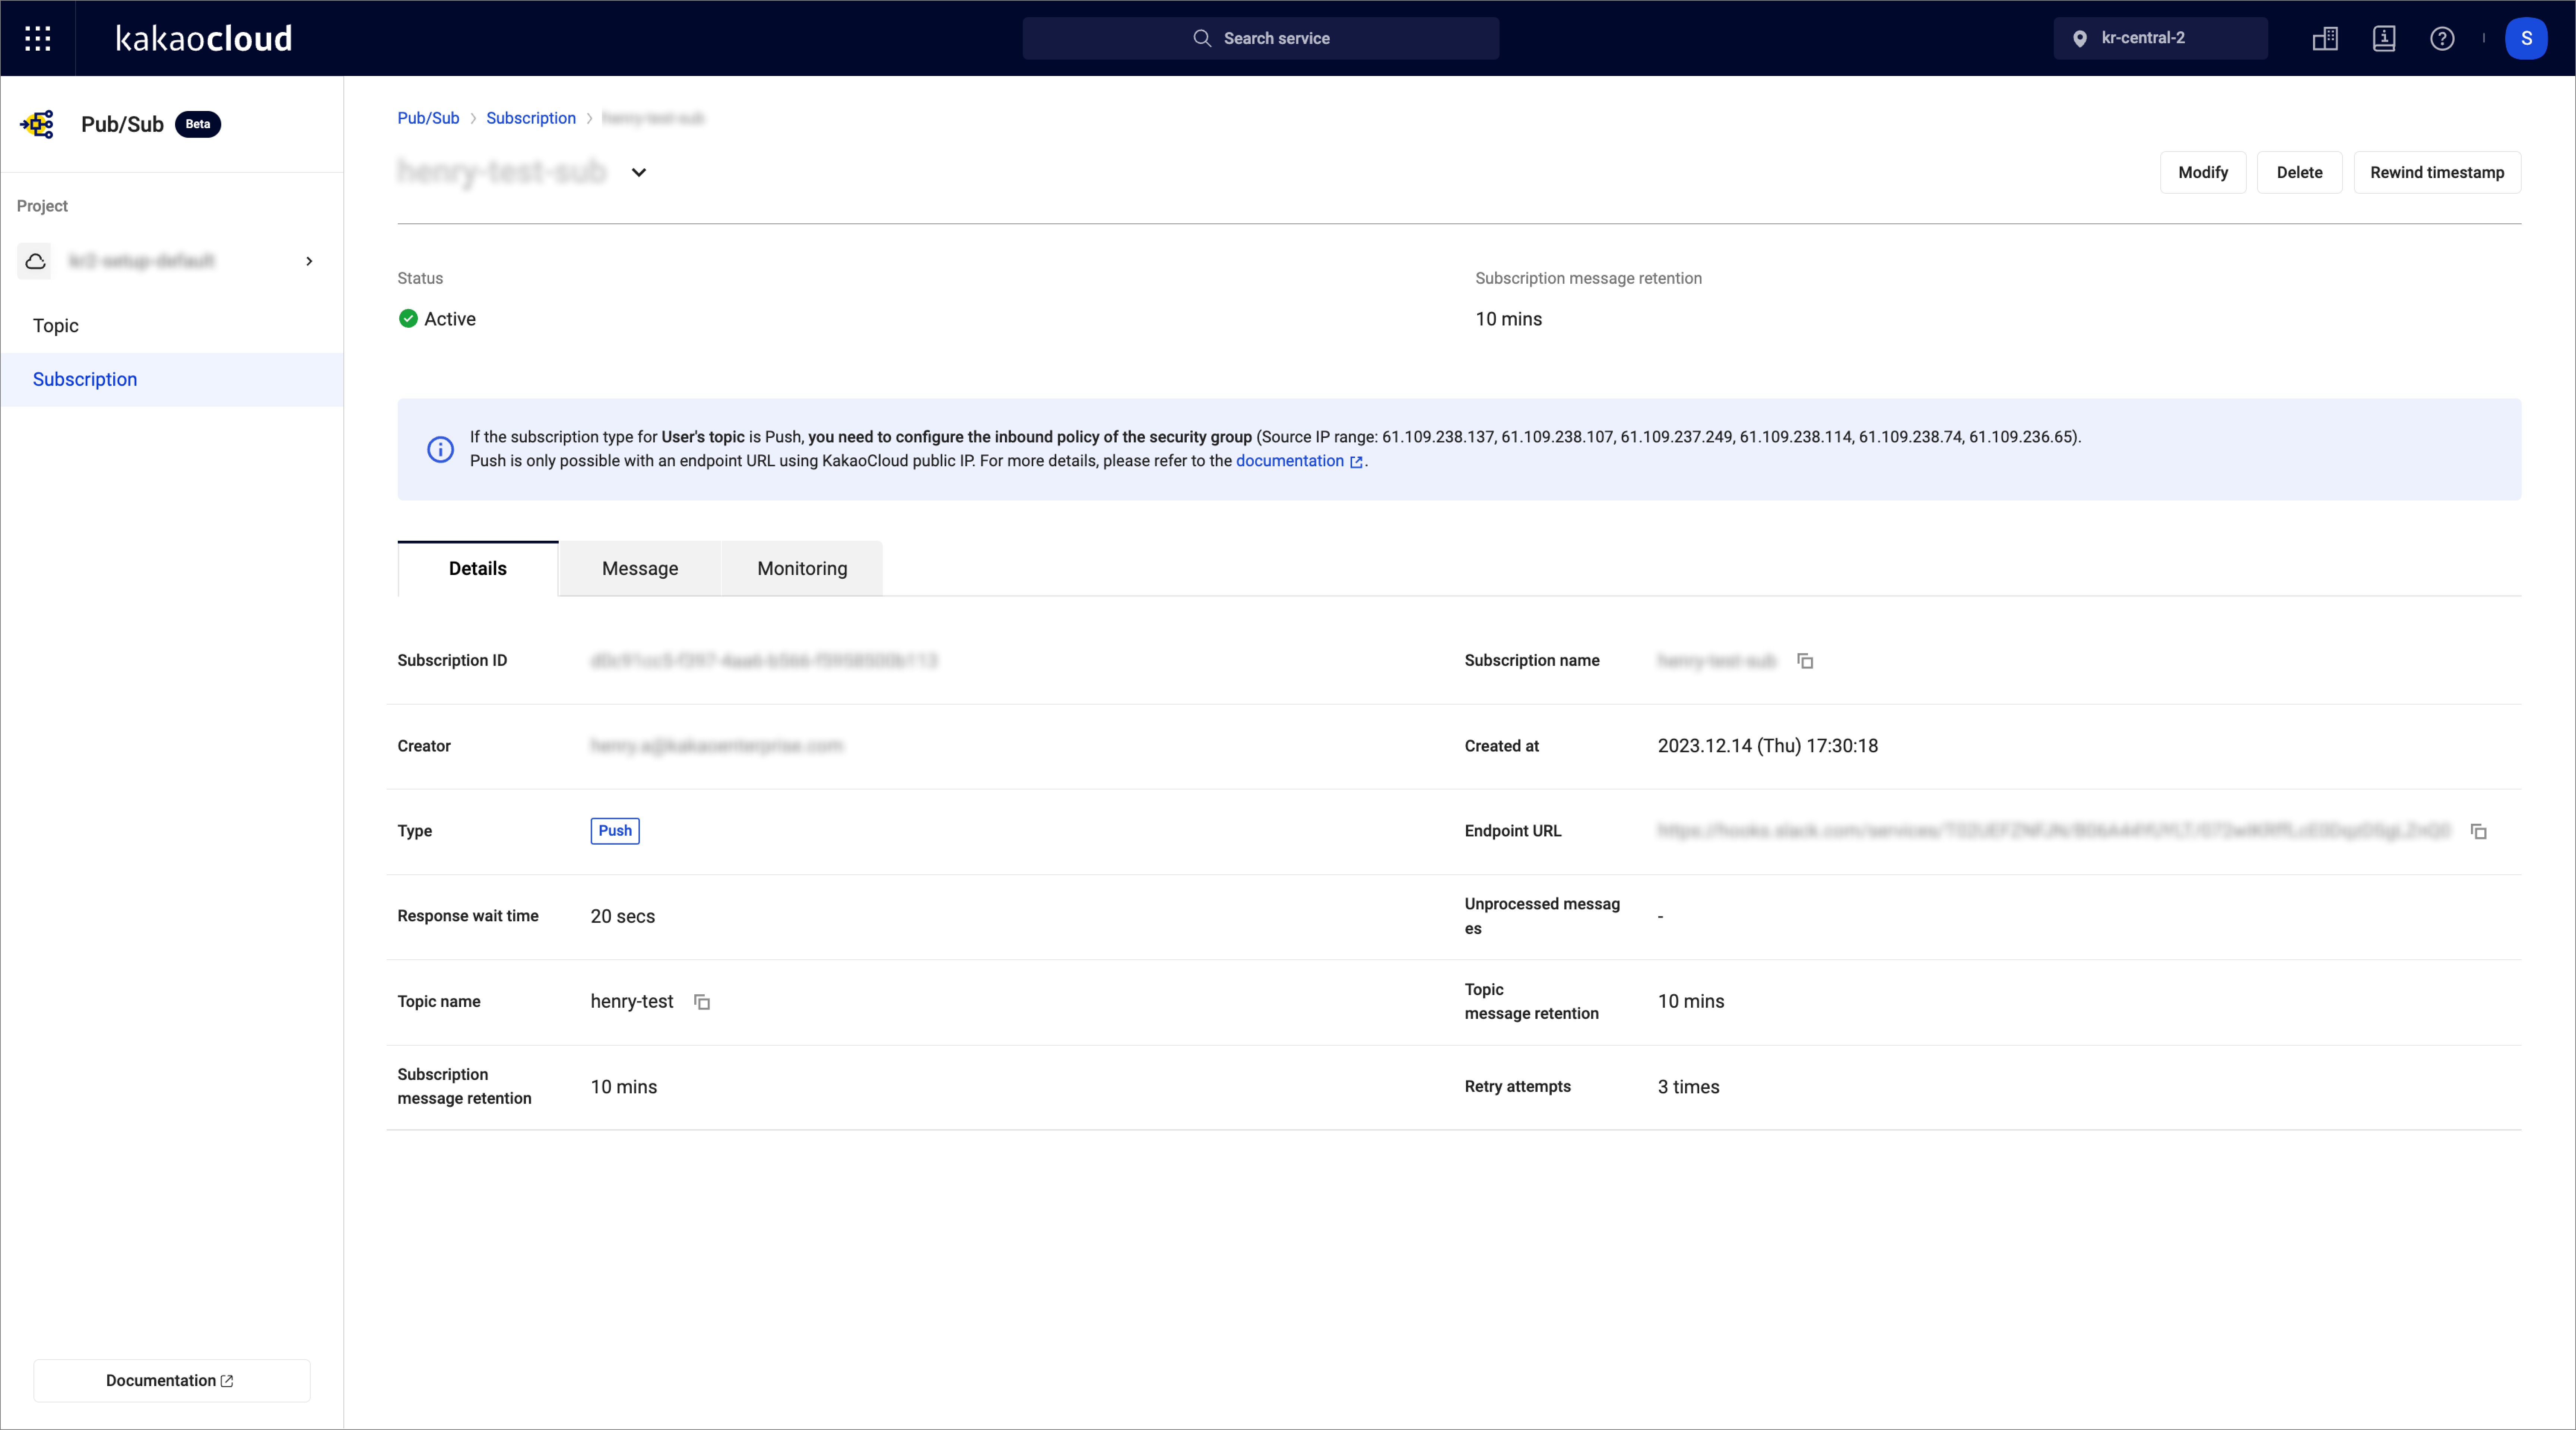Go to Pub/Sub breadcrumb link
This screenshot has height=1430, width=2576.
(428, 118)
